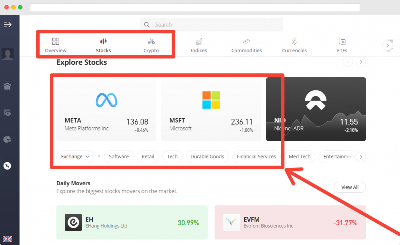Filter stocks by Entertainment

(338, 156)
